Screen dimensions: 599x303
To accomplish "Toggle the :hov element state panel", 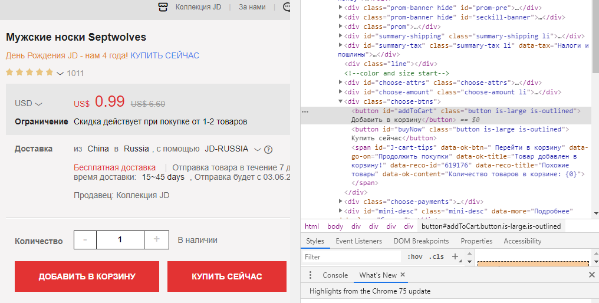I will (x=415, y=257).
